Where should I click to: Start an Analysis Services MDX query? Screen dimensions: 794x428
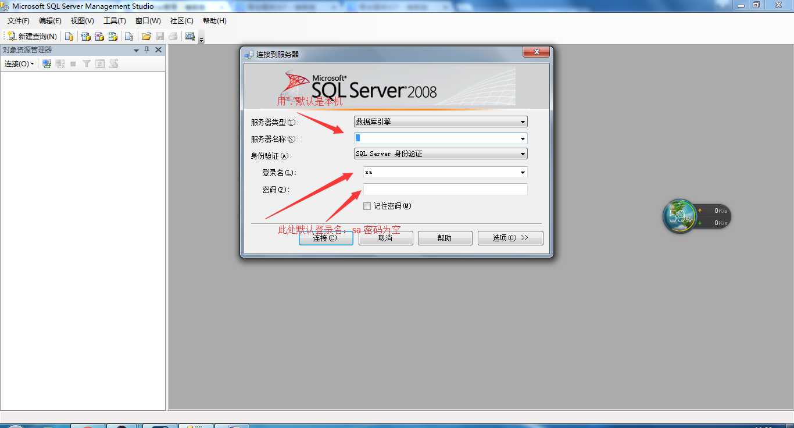85,36
